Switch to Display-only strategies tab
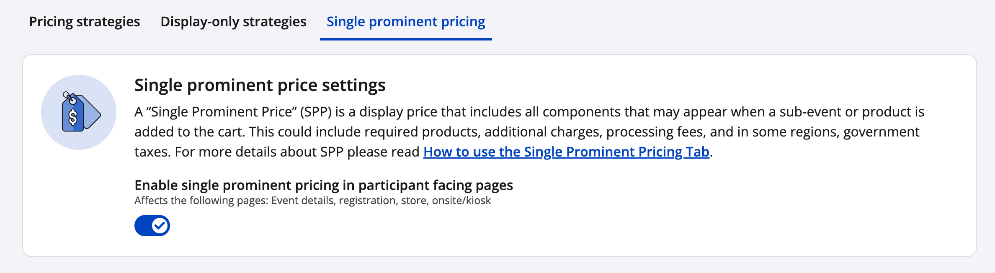 (x=233, y=22)
